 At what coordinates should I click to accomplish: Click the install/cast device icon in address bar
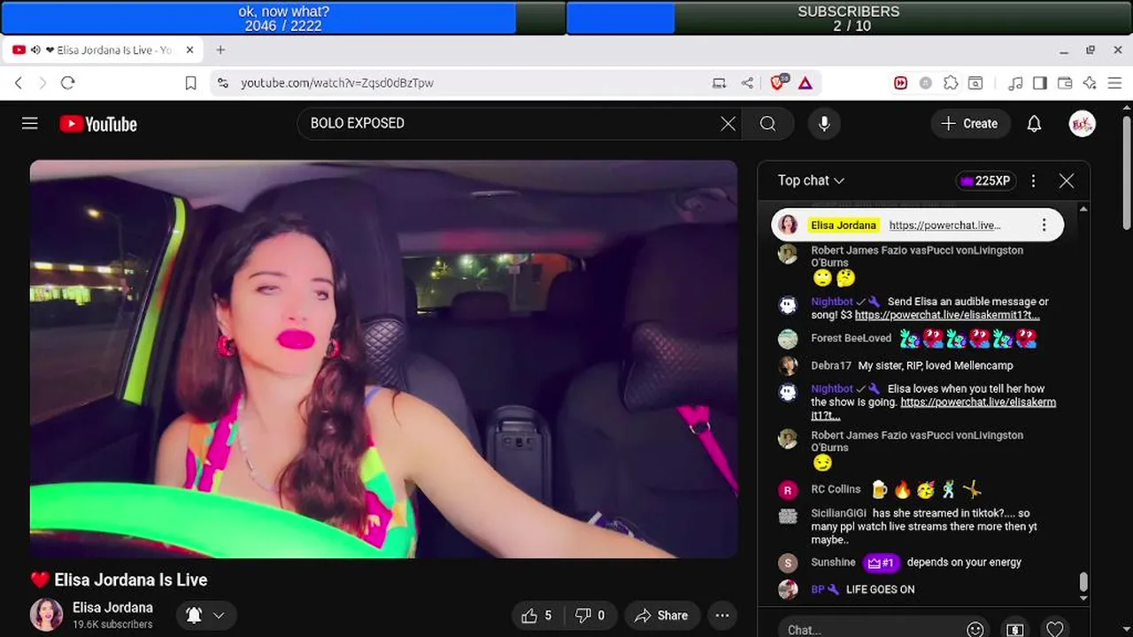720,83
